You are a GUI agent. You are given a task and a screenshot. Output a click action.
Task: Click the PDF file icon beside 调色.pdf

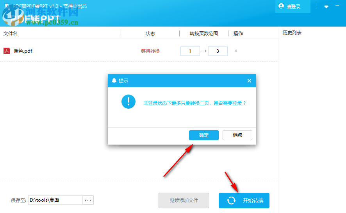[7, 51]
